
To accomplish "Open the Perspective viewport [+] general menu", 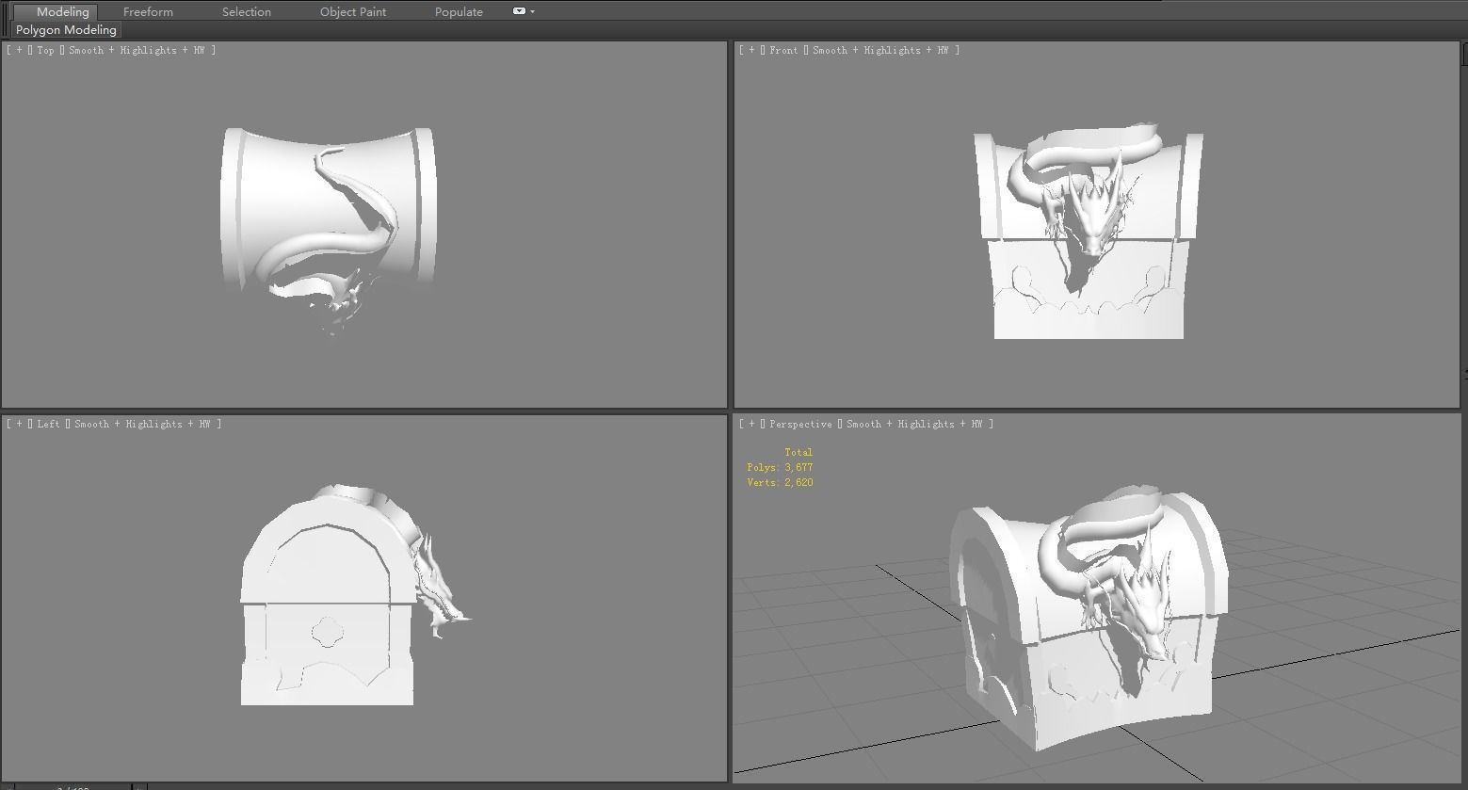I will (751, 424).
